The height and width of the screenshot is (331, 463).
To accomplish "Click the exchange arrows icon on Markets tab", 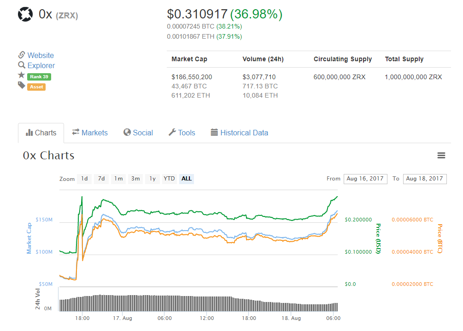I will coord(76,132).
